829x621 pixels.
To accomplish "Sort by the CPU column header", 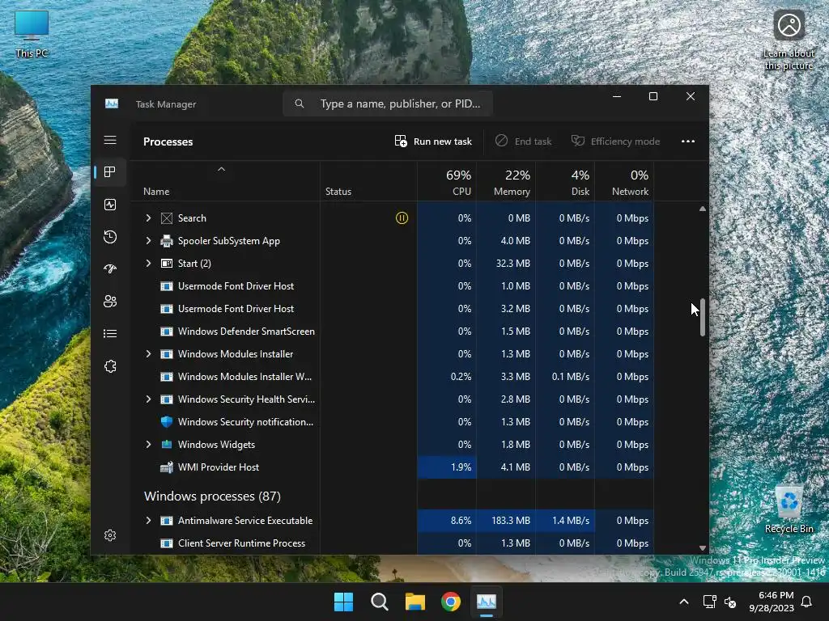I will (x=447, y=182).
